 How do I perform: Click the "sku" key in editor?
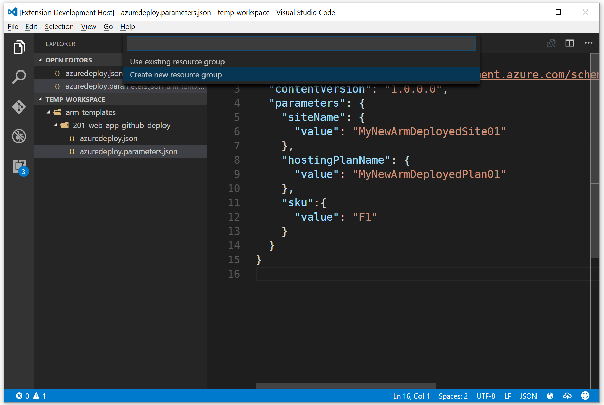297,203
